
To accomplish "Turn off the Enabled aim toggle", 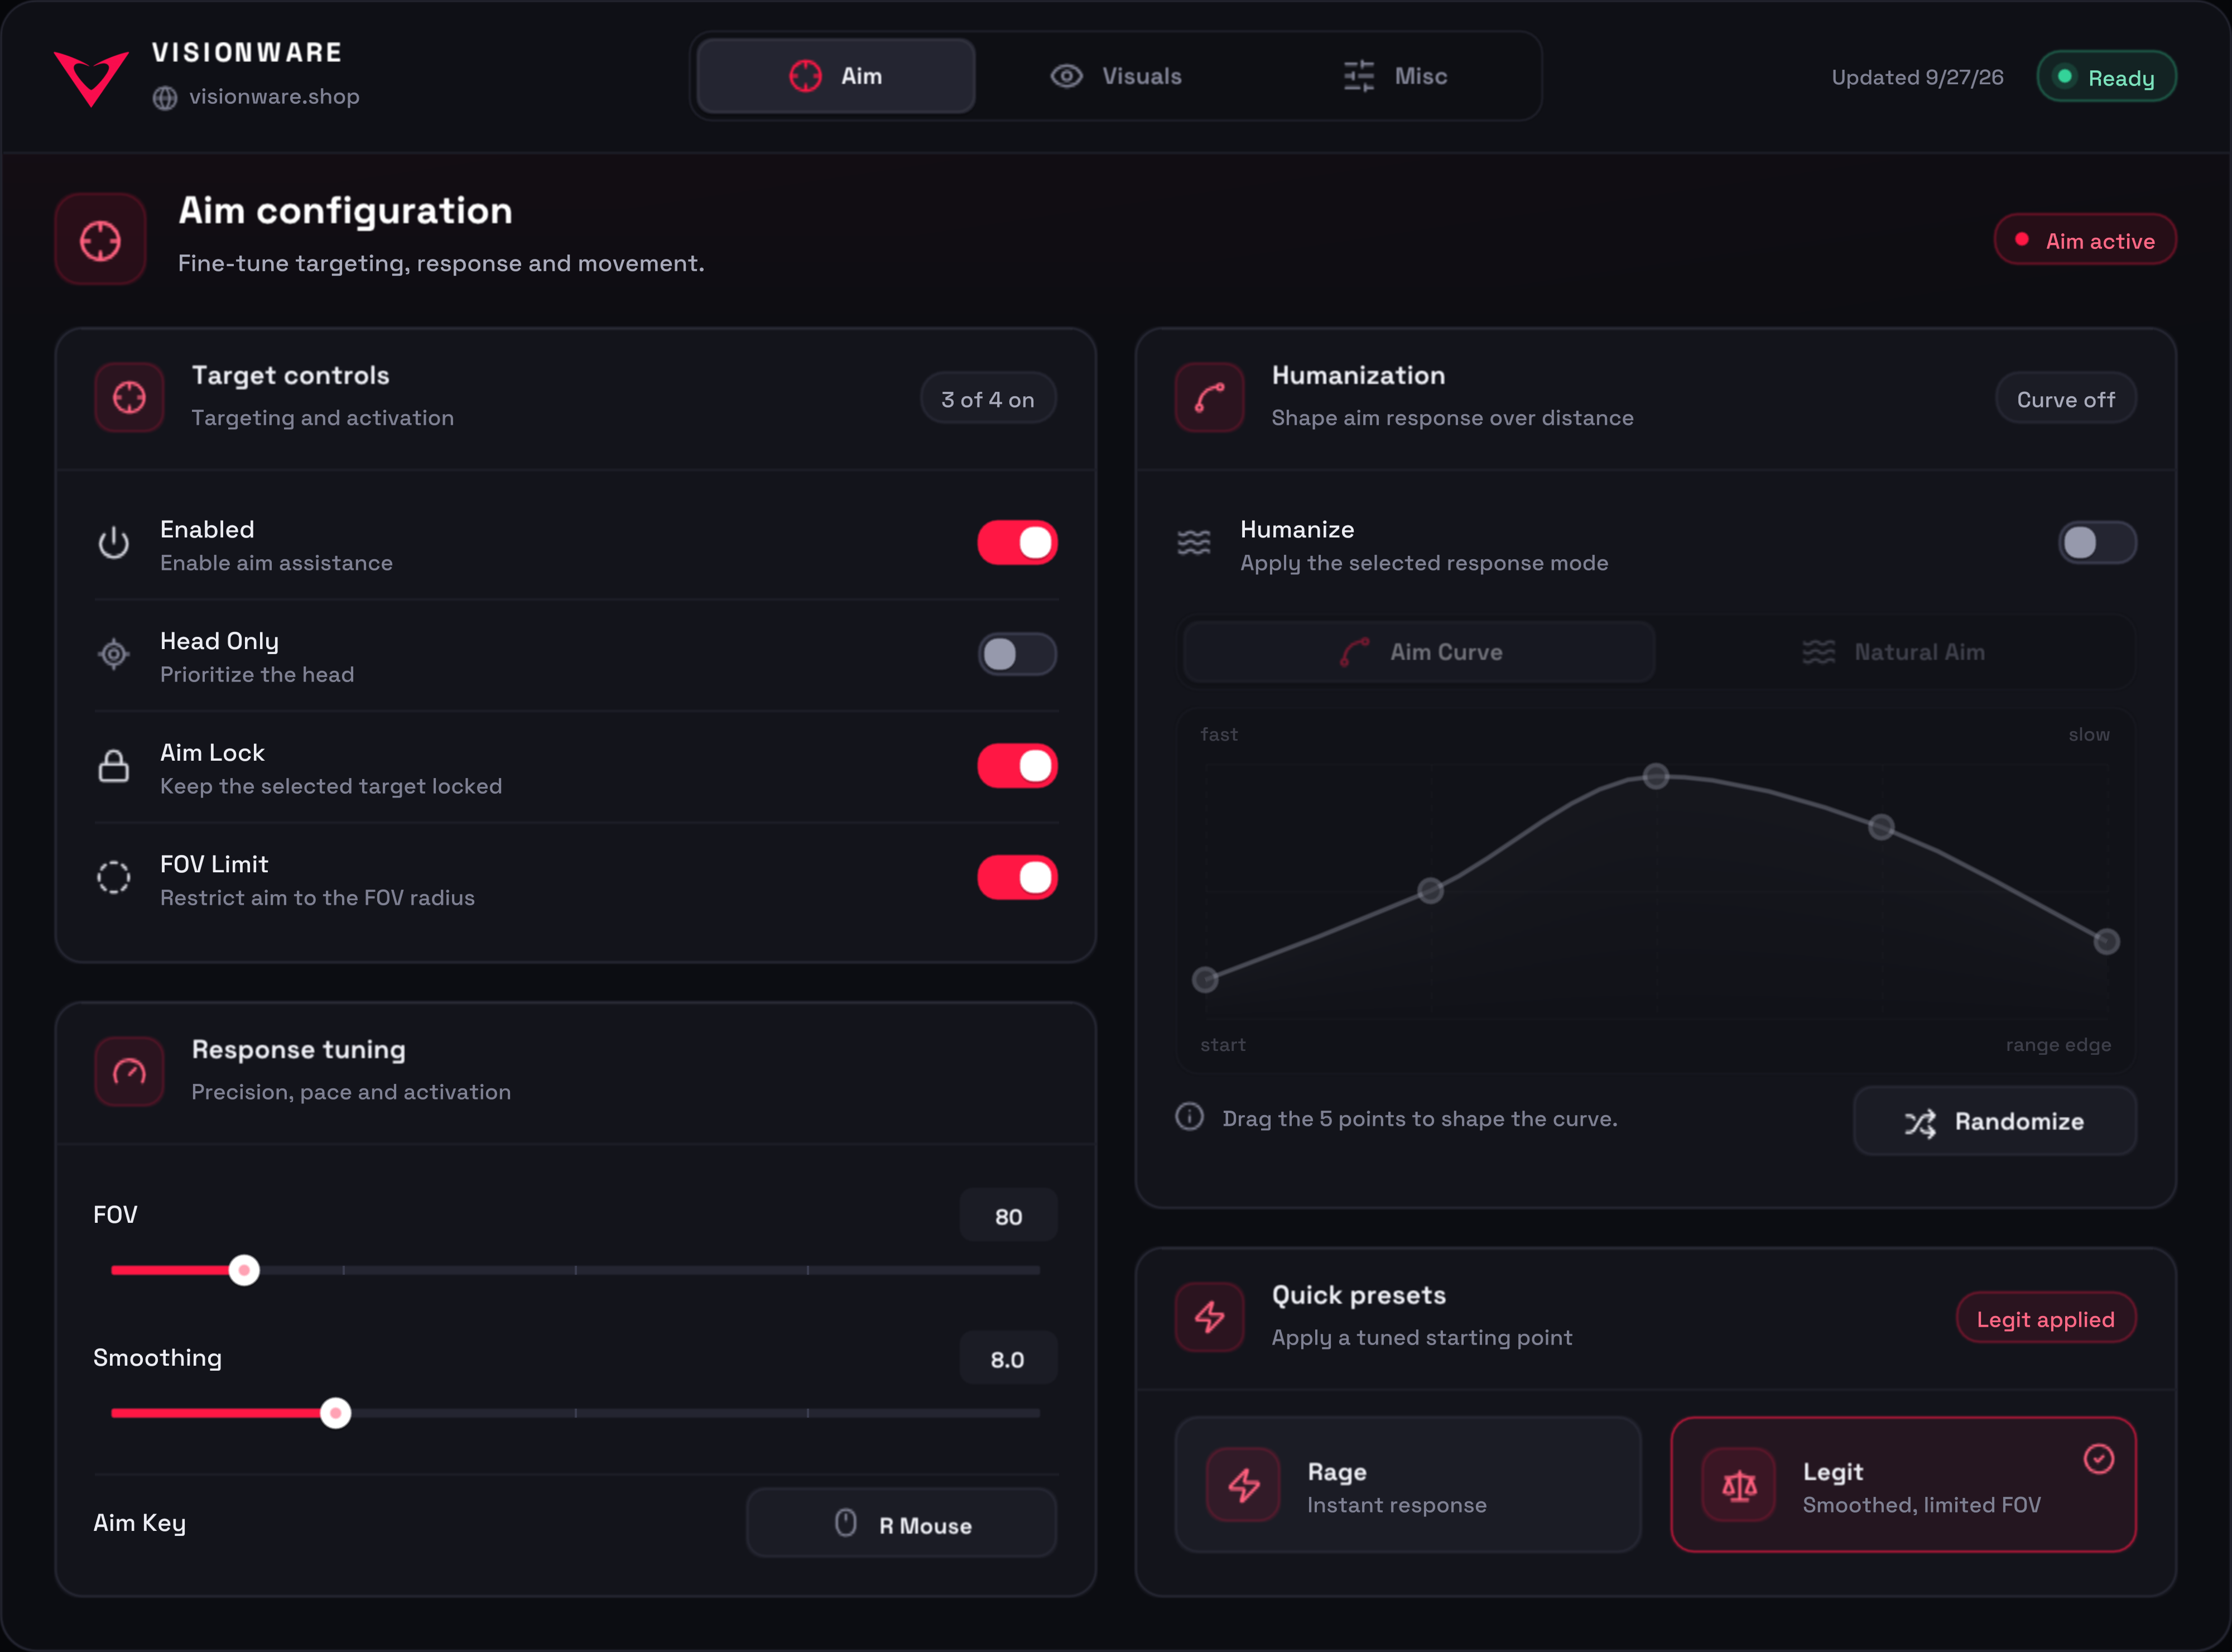I will [x=1018, y=543].
